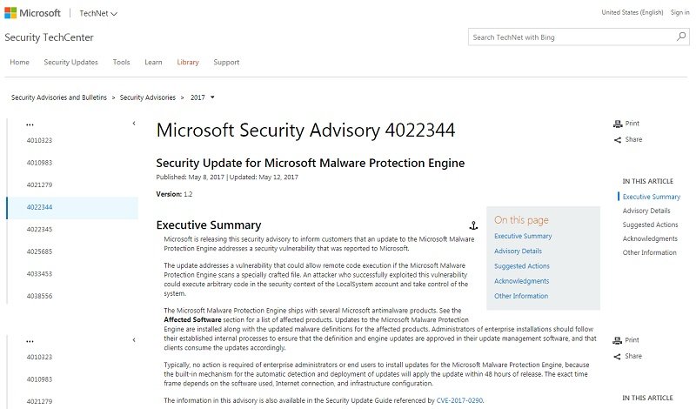Jump to Advisory Details in On this page
The image size is (696, 409).
tap(518, 251)
